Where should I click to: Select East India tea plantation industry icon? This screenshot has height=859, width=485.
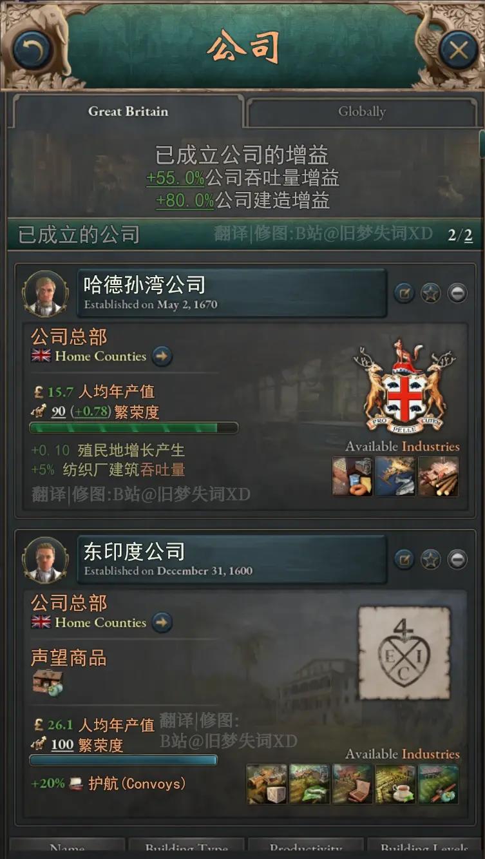click(395, 784)
